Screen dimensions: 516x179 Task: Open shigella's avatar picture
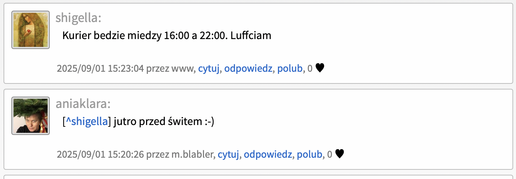[31, 29]
